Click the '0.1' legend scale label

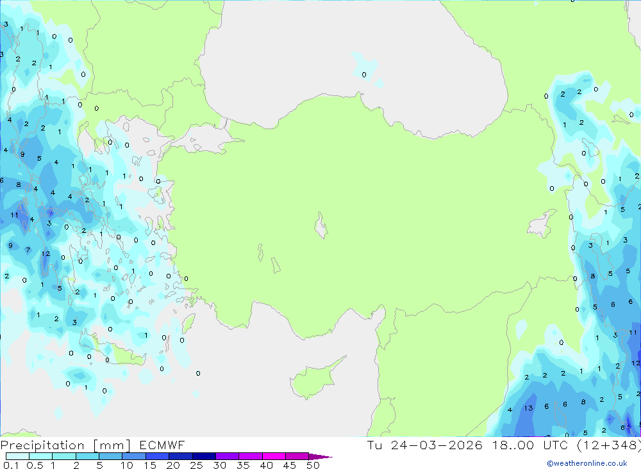(x=11, y=465)
